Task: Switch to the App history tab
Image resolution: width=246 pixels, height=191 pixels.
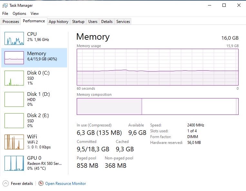Action: click(58, 22)
